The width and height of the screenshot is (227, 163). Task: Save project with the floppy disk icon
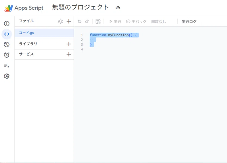pyautogui.click(x=98, y=21)
